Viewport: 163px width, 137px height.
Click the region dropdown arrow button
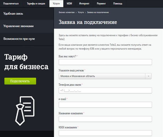tap(149, 76)
